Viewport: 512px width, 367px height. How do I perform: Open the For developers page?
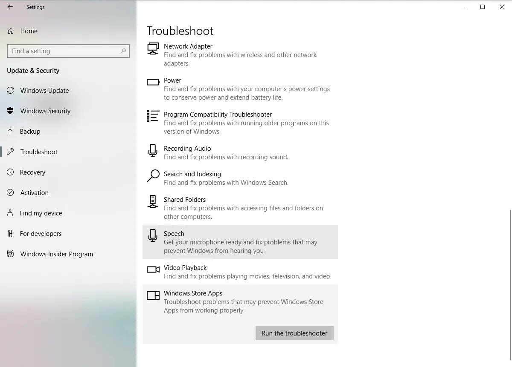41,234
